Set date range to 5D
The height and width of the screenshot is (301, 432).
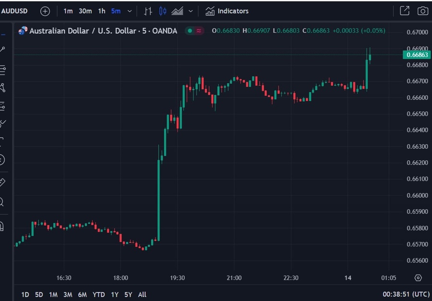(39, 295)
